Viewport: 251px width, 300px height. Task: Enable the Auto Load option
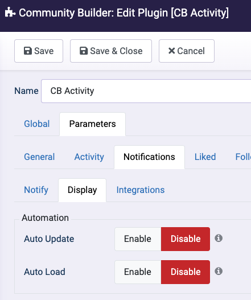(x=138, y=272)
